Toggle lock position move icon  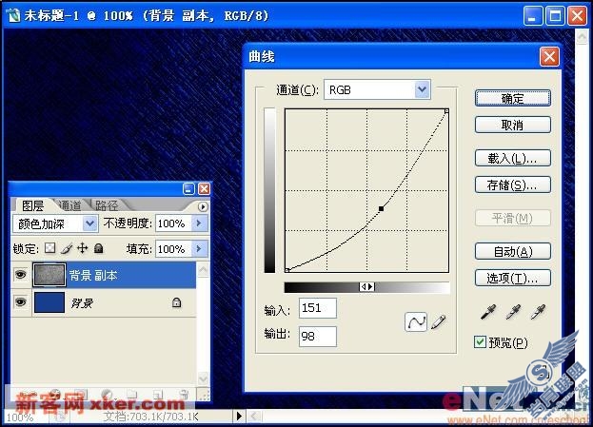click(x=82, y=248)
